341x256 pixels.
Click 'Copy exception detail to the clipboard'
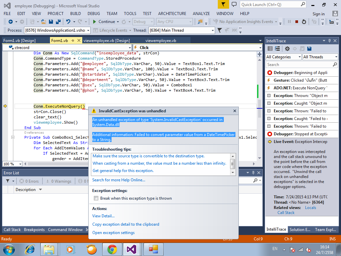126,224
